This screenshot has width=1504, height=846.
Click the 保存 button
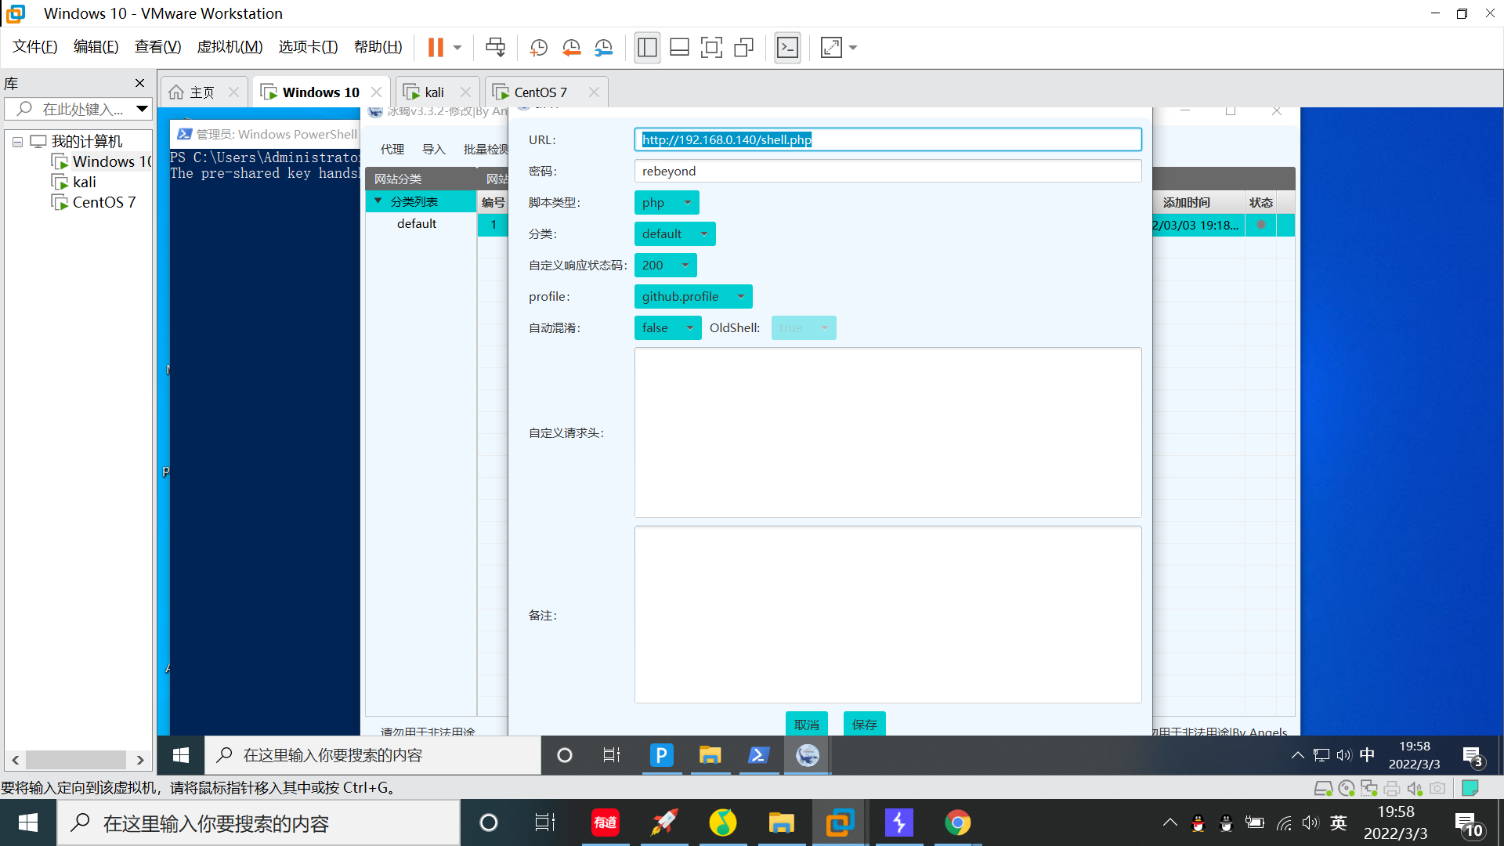point(864,724)
